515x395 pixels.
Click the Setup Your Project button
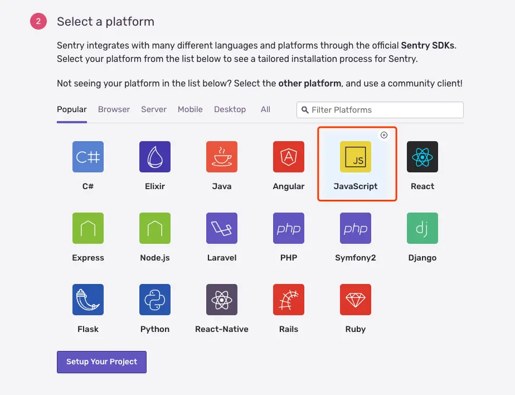101,362
